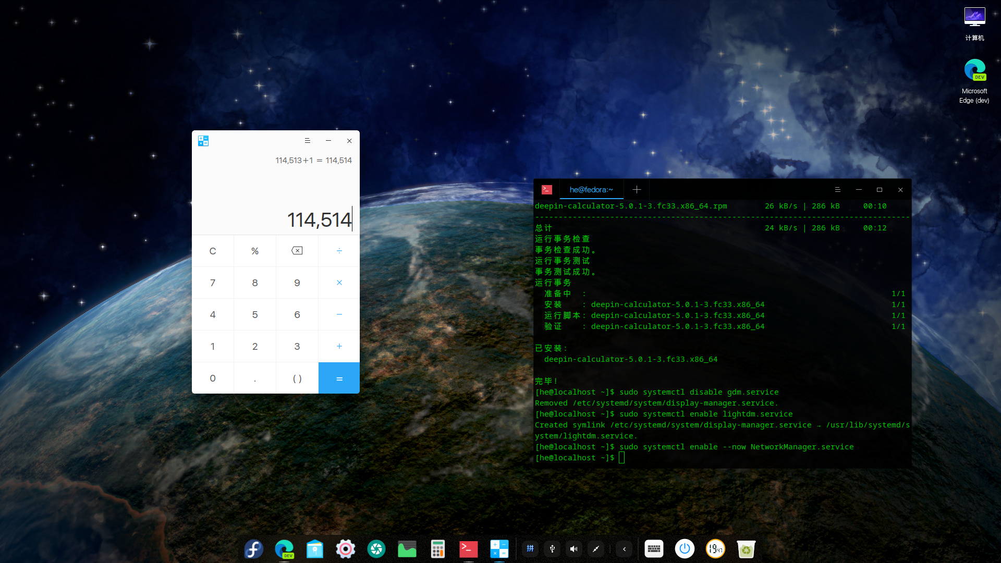Open the terminal window menu

[837, 190]
